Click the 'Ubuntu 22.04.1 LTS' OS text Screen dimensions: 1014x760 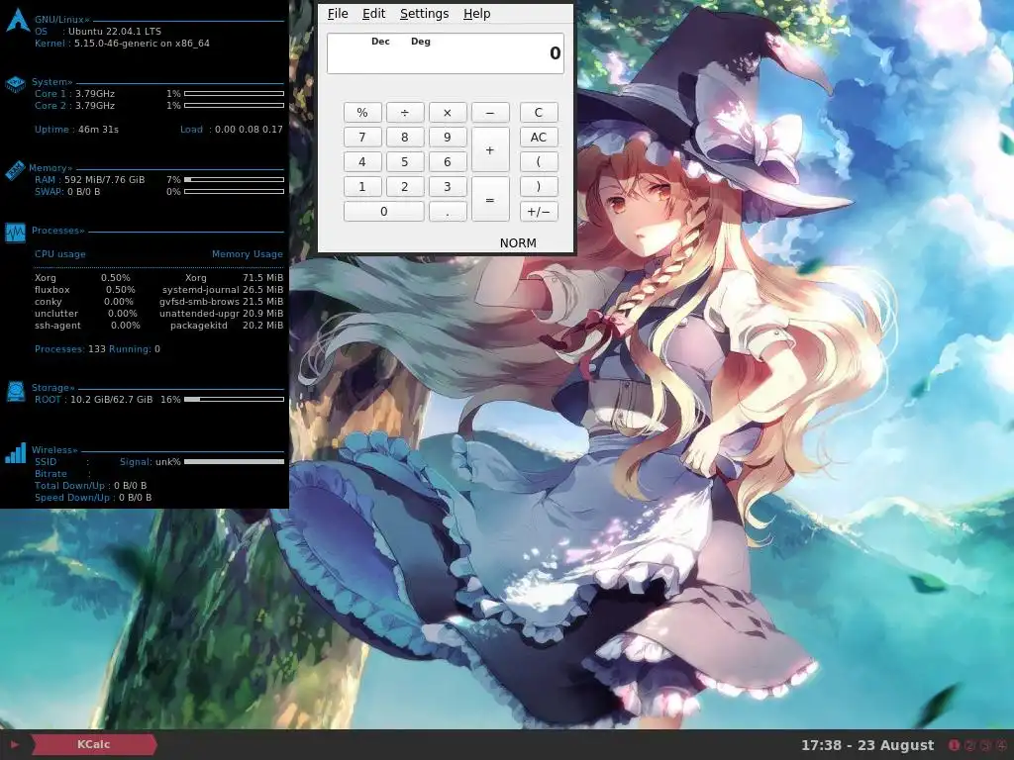pyautogui.click(x=115, y=31)
